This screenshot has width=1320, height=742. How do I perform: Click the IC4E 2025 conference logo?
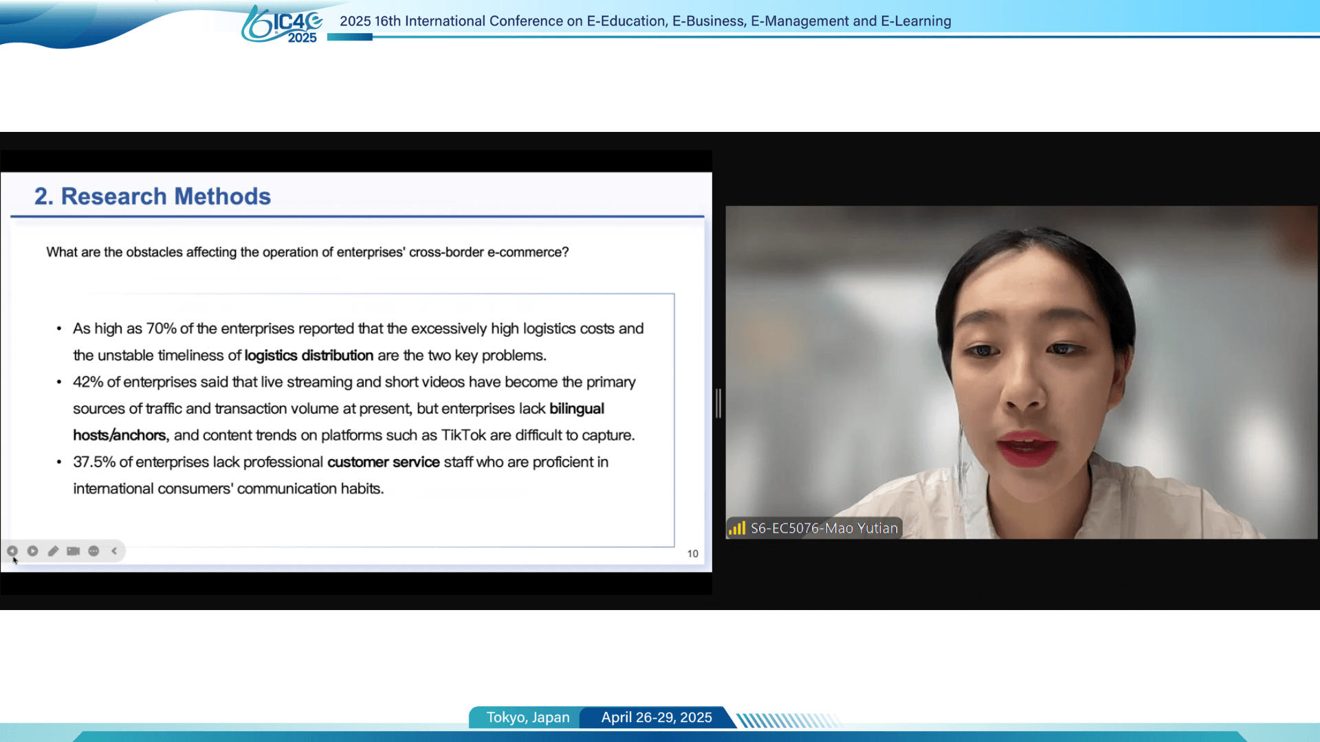(283, 25)
